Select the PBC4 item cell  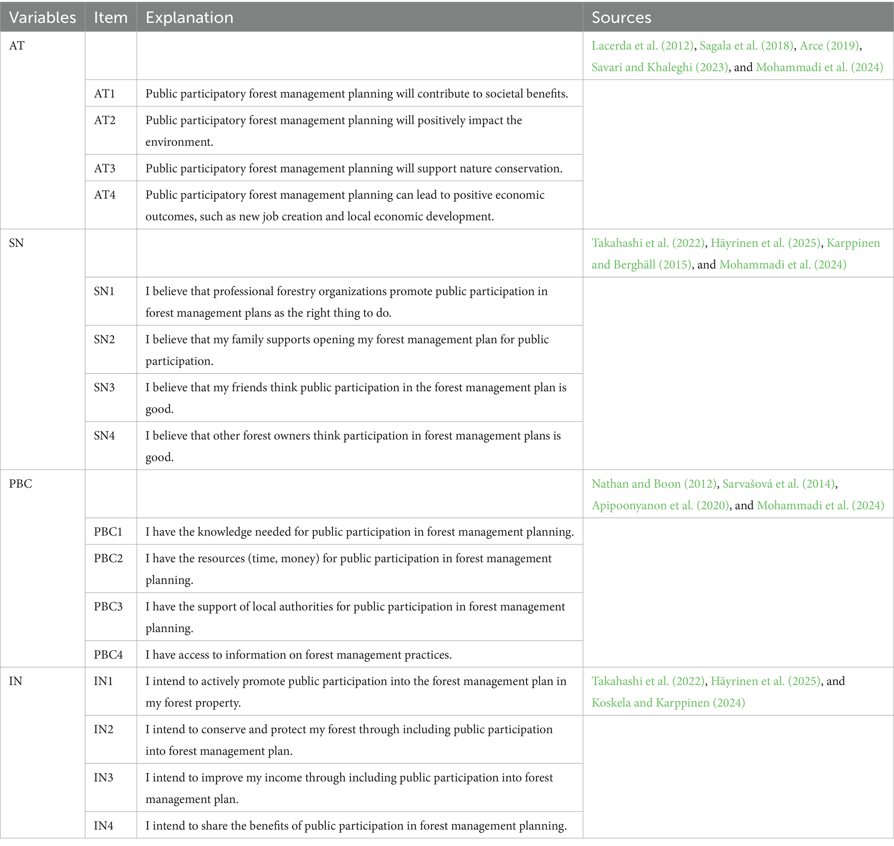(x=108, y=655)
